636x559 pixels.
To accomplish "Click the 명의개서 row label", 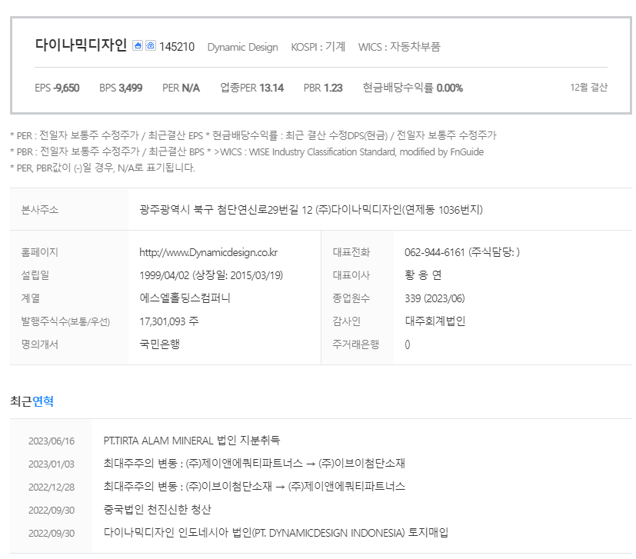I will [40, 344].
